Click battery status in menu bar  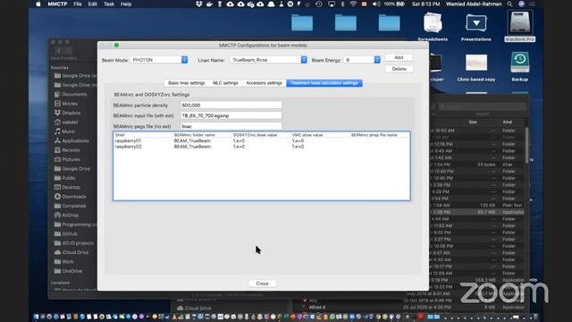(x=394, y=4)
